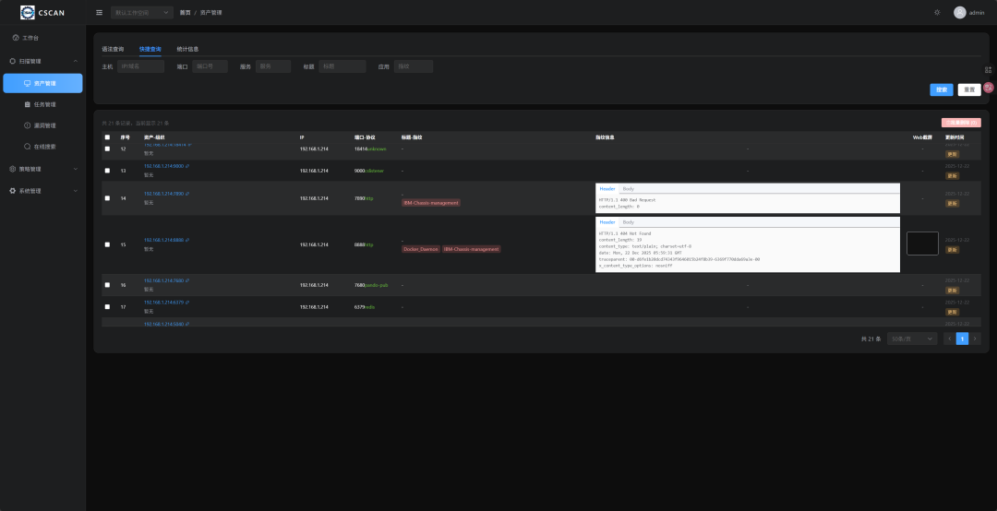Open the web screenshot thumbnail in row 15
The height and width of the screenshot is (511, 997).
tap(922, 244)
